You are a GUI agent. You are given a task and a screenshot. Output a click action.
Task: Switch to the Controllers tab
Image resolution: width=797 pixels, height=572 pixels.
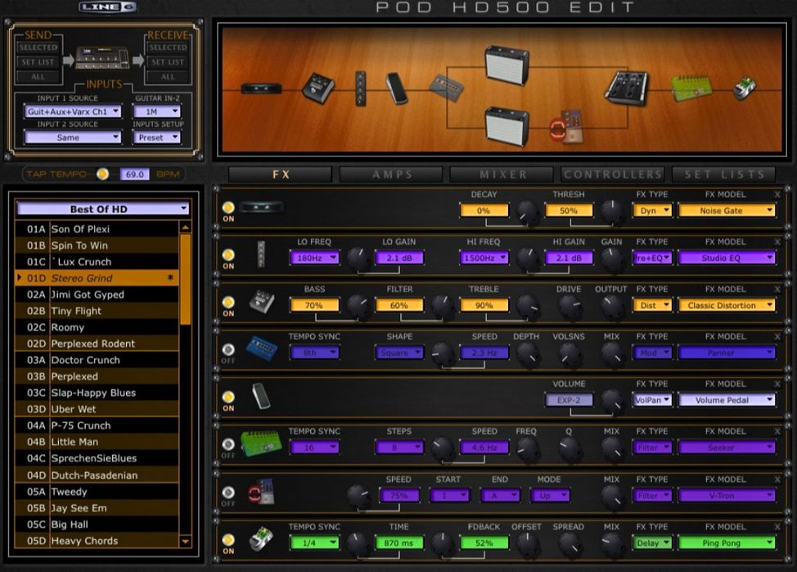[613, 174]
